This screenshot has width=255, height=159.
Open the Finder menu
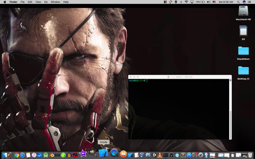(13, 2)
